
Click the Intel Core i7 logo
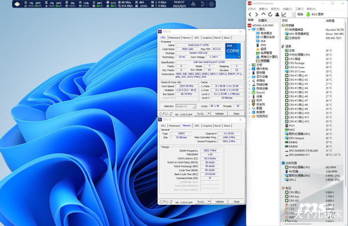(233, 52)
